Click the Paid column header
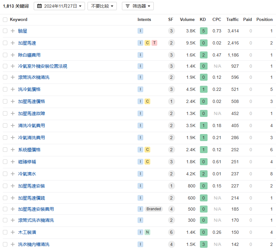The image size is (276, 250). click(x=247, y=19)
